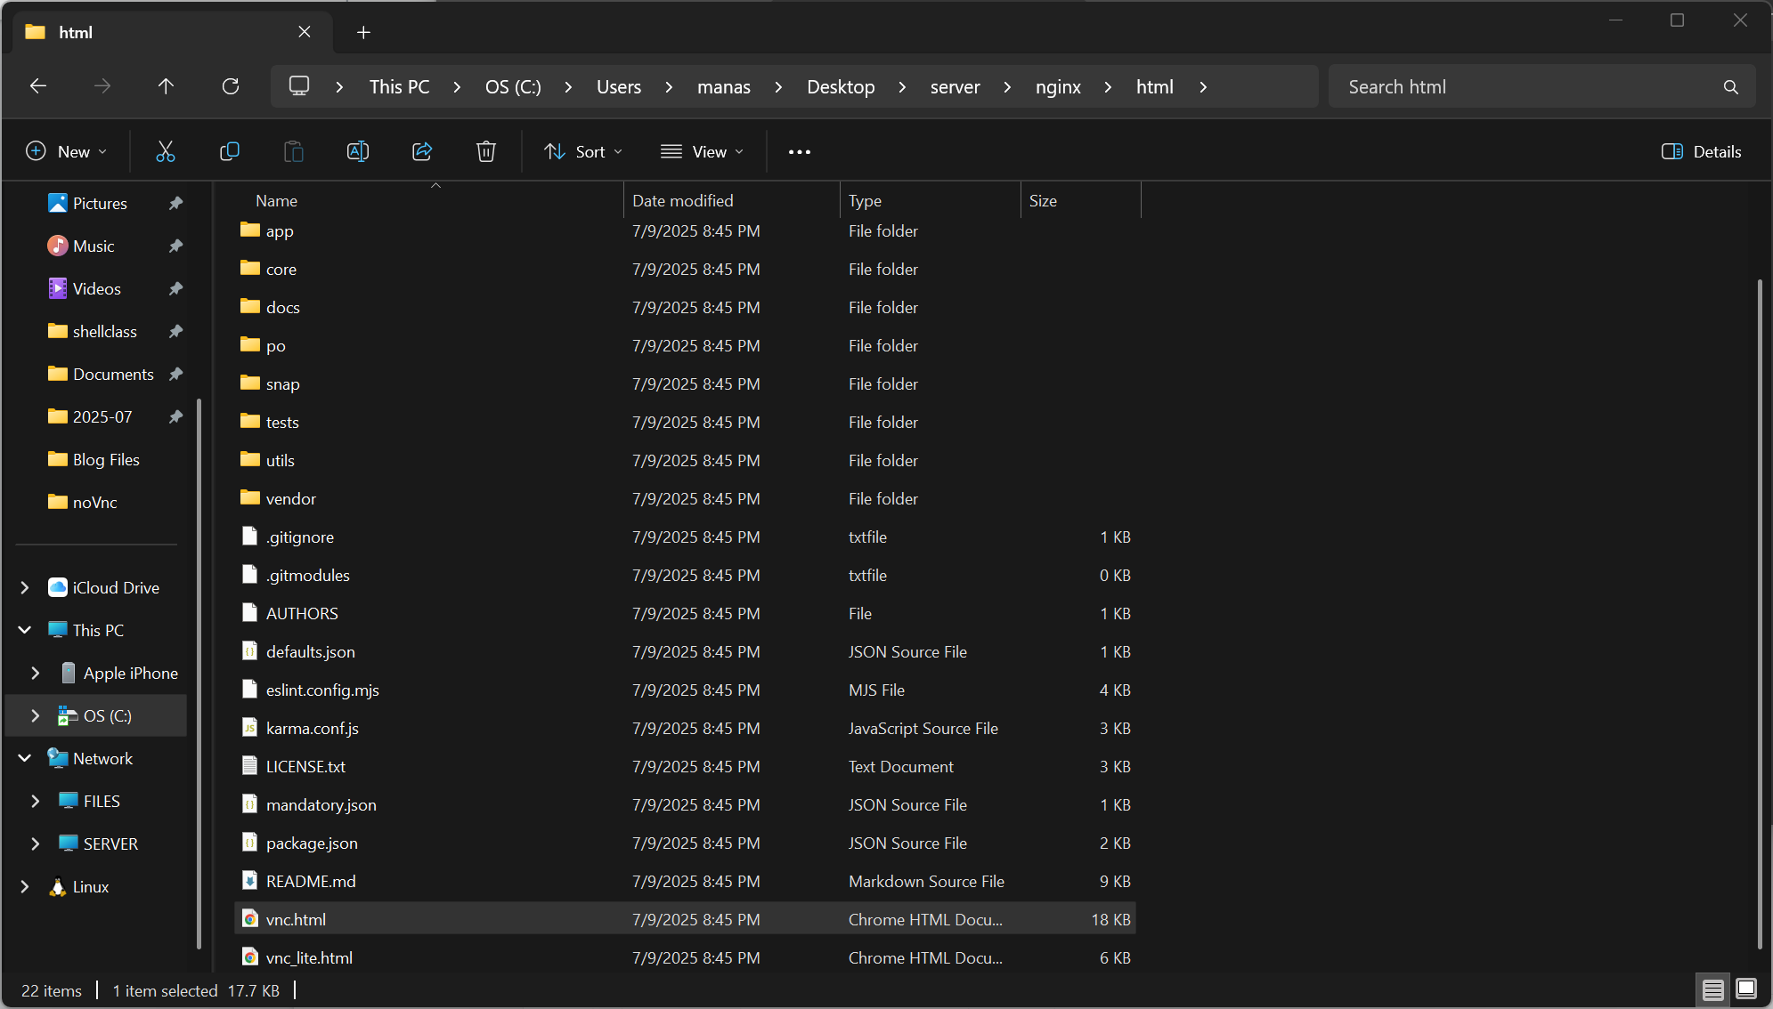This screenshot has width=1773, height=1009.
Task: Unpin 2025-07 folder using its pin
Action: coord(176,417)
